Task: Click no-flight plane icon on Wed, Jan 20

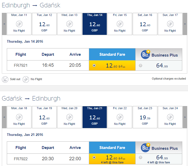Action: (69, 117)
